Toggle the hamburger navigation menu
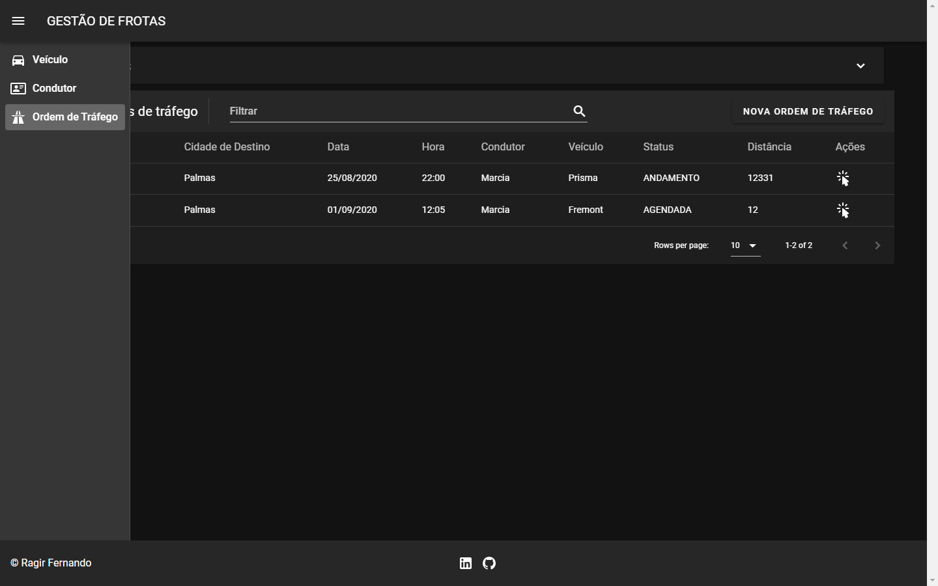 click(x=18, y=21)
